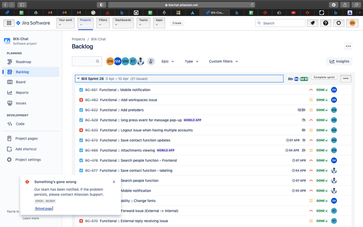
Task: Collapse the BIX Sprint 28 section
Action: [78, 79]
